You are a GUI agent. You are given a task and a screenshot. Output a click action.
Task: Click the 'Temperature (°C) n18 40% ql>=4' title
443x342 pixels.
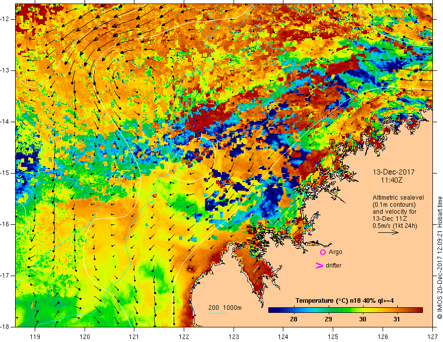coord(344,301)
